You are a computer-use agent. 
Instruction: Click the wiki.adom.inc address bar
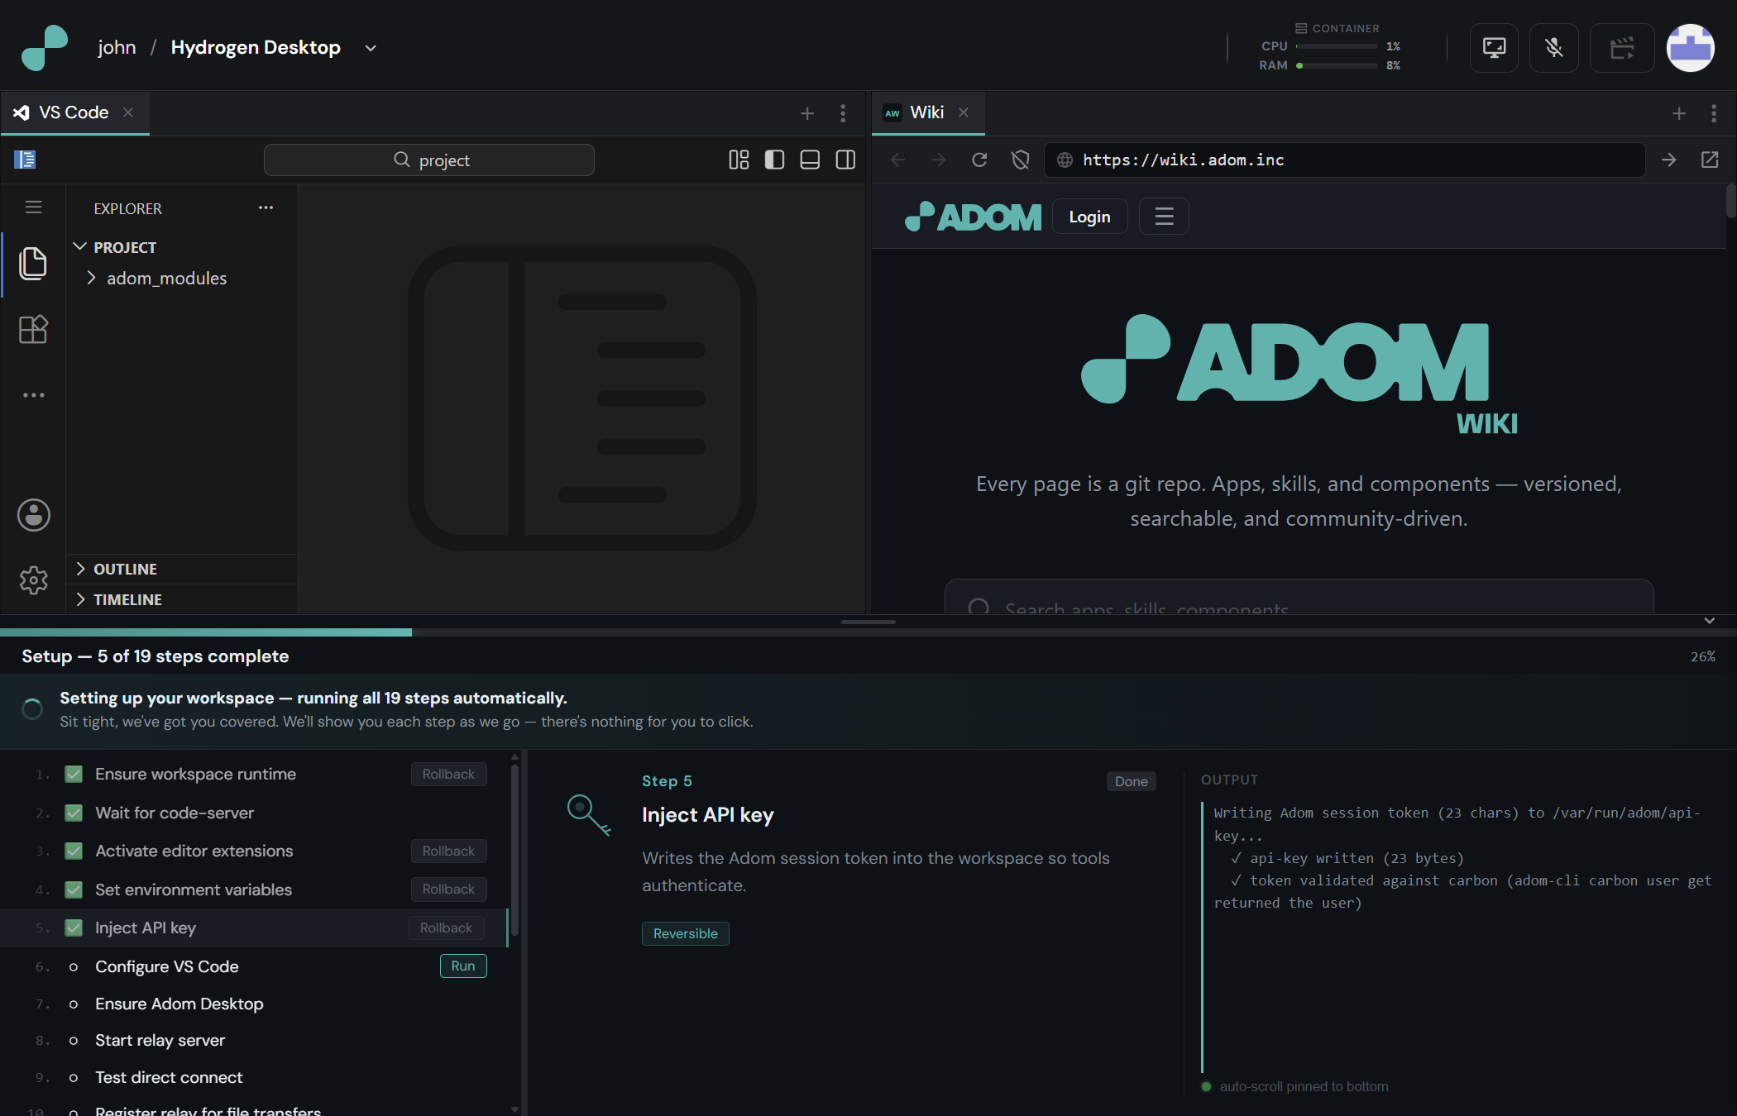coord(1344,160)
